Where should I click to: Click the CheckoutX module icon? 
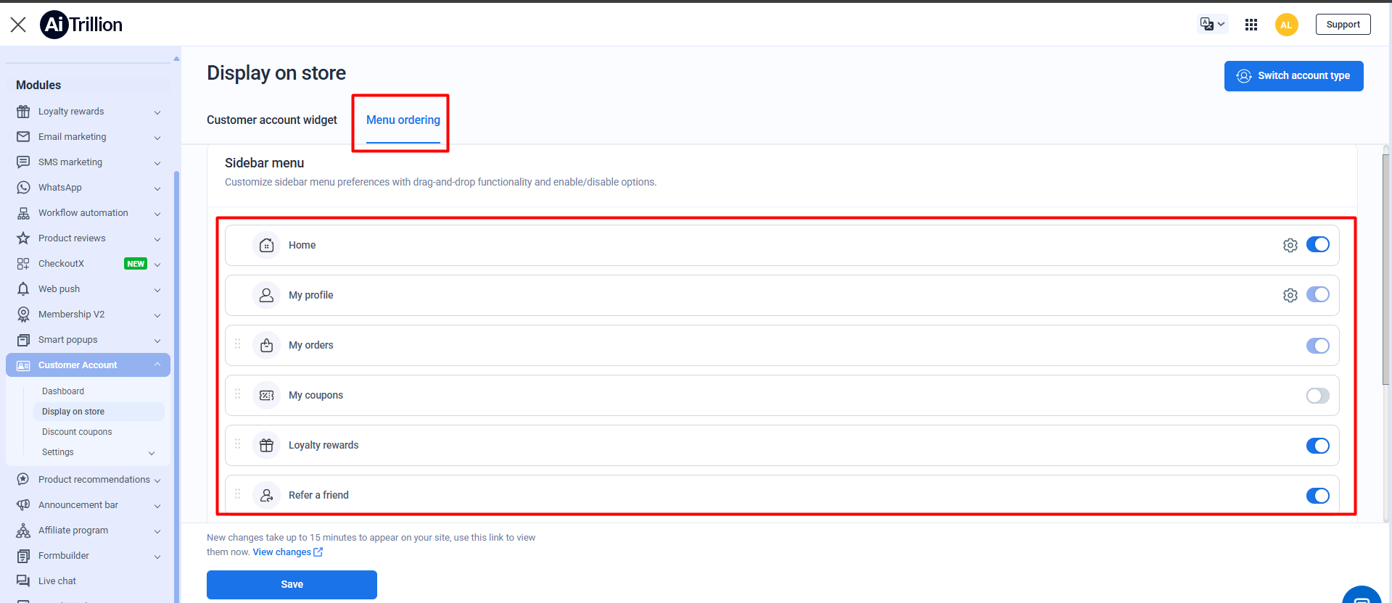23,264
